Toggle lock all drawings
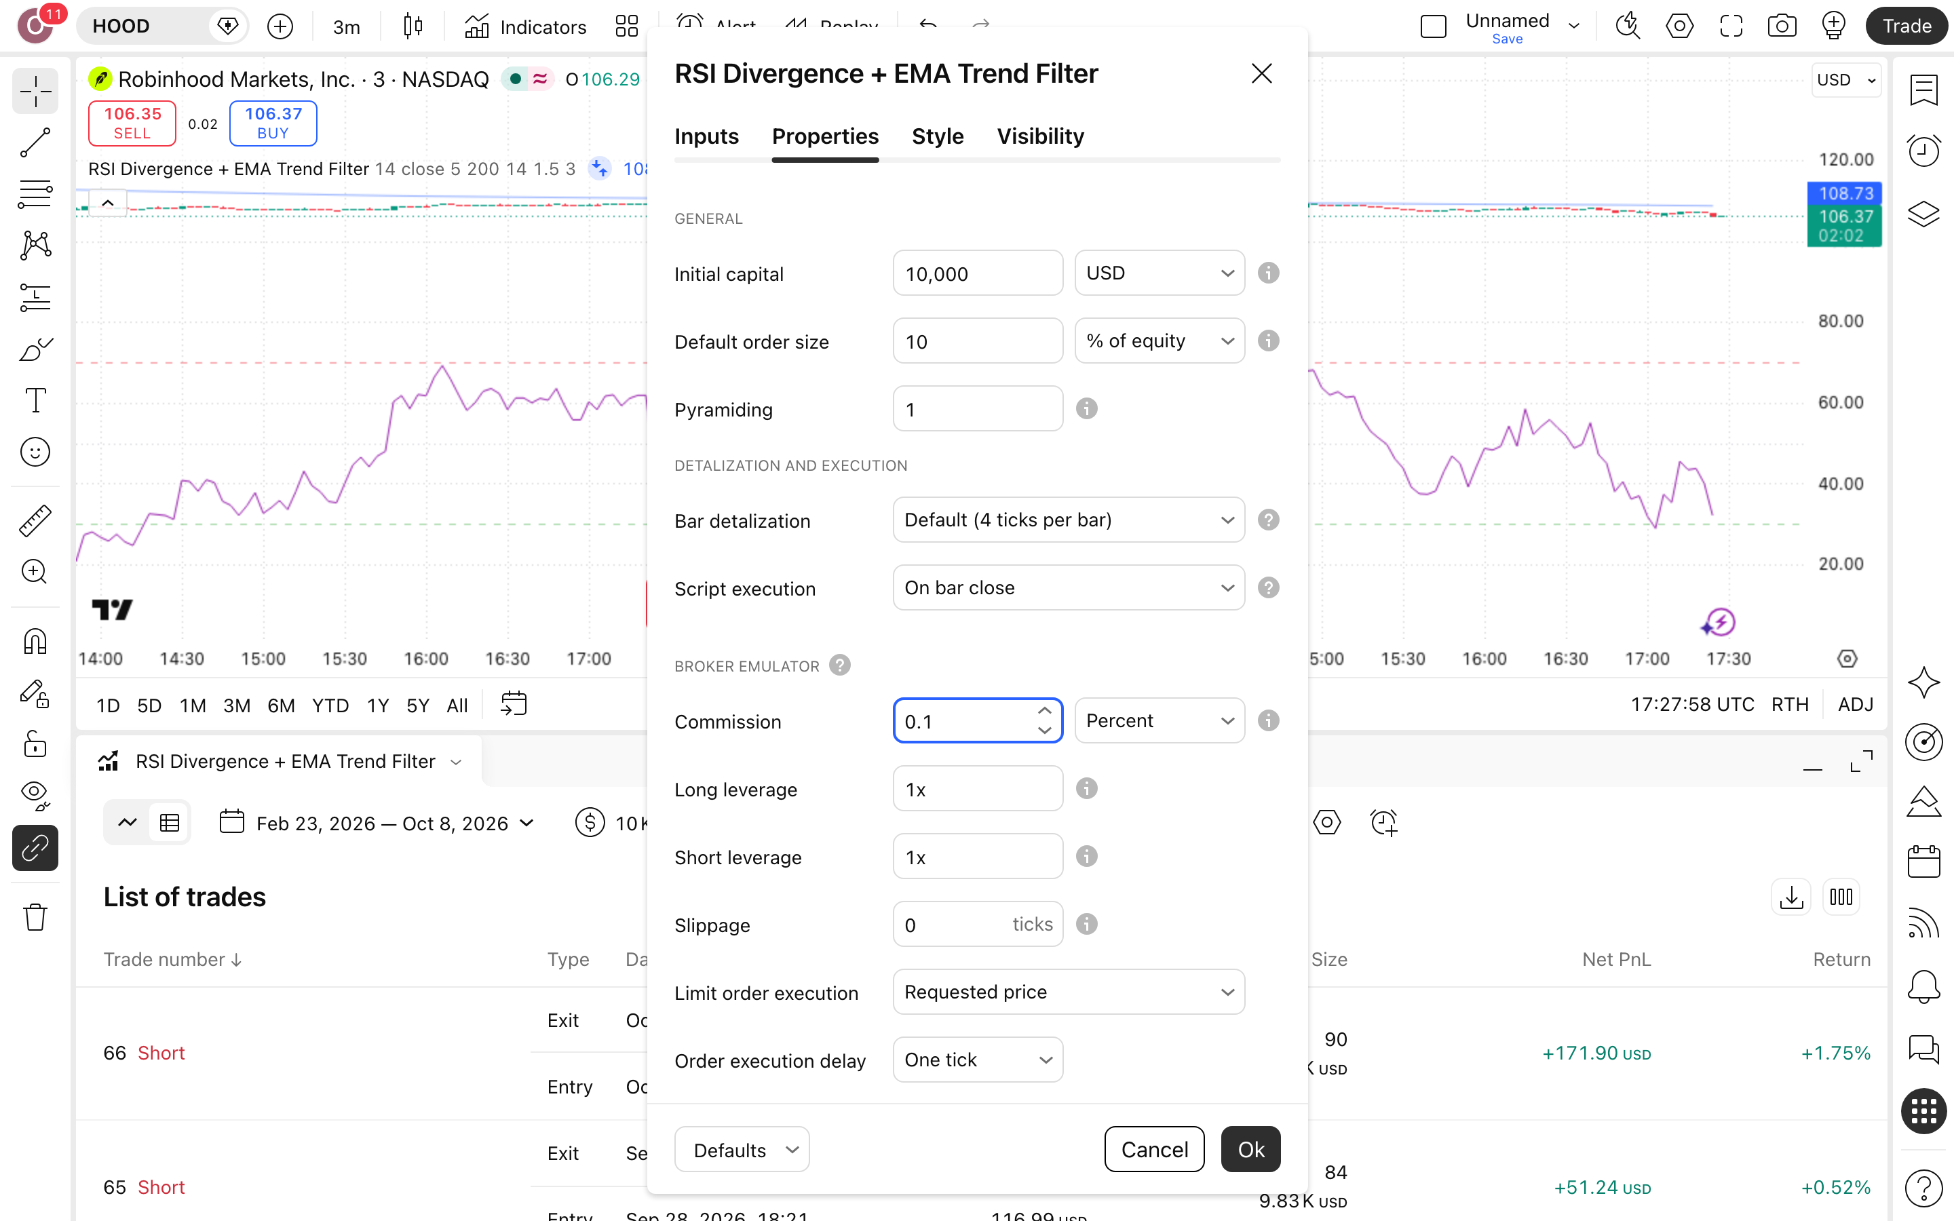Image resolution: width=1954 pixels, height=1221 pixels. [x=35, y=745]
